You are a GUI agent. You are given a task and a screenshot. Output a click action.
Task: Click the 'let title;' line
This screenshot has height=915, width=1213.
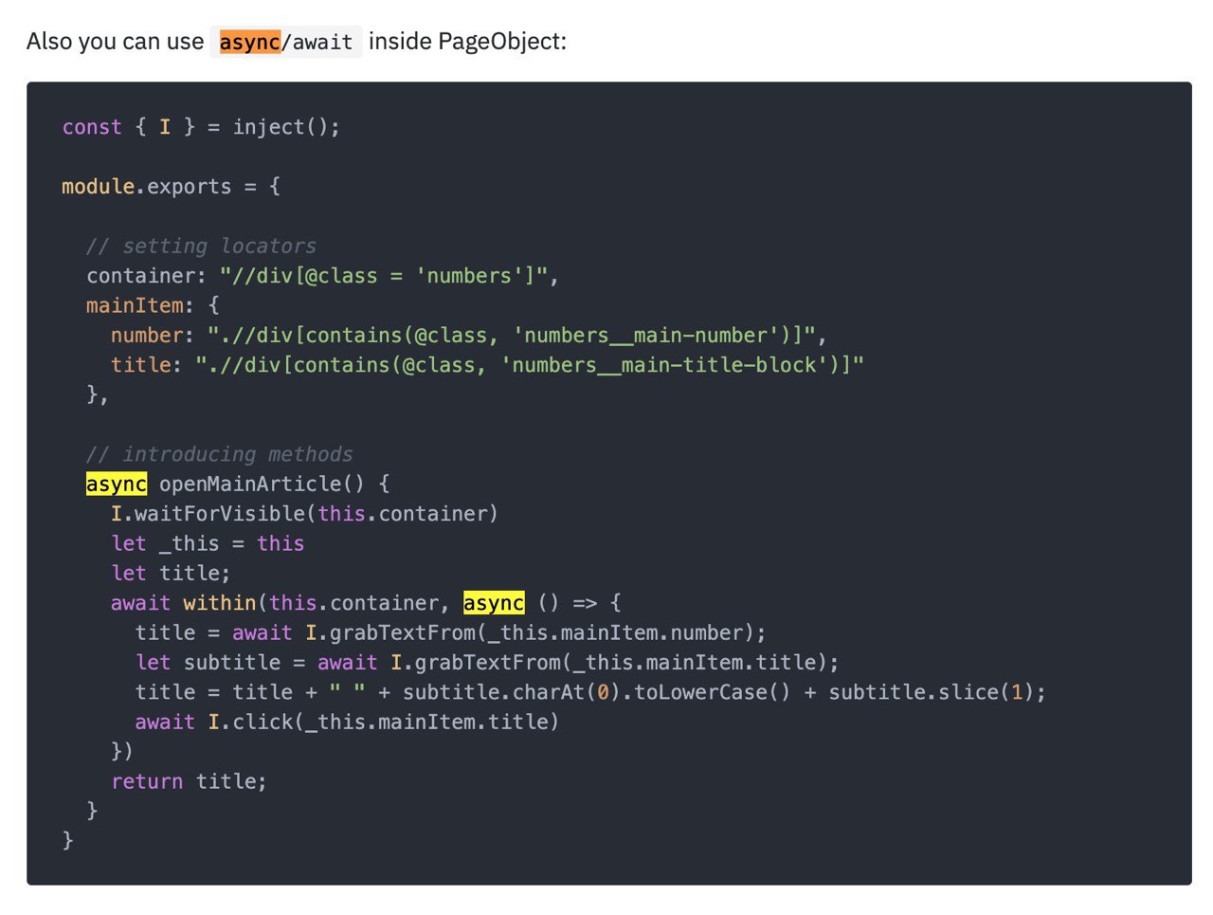pyautogui.click(x=171, y=574)
